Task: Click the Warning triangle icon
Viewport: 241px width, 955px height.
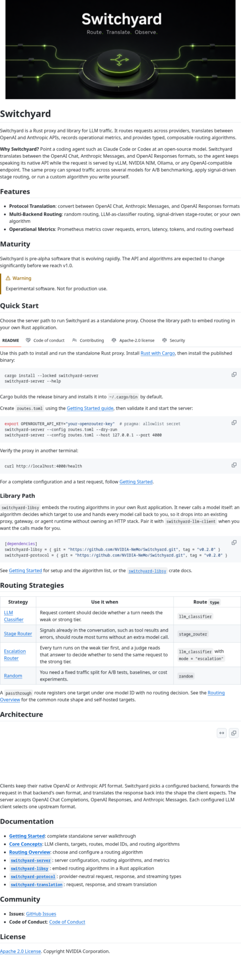Action: (8, 278)
